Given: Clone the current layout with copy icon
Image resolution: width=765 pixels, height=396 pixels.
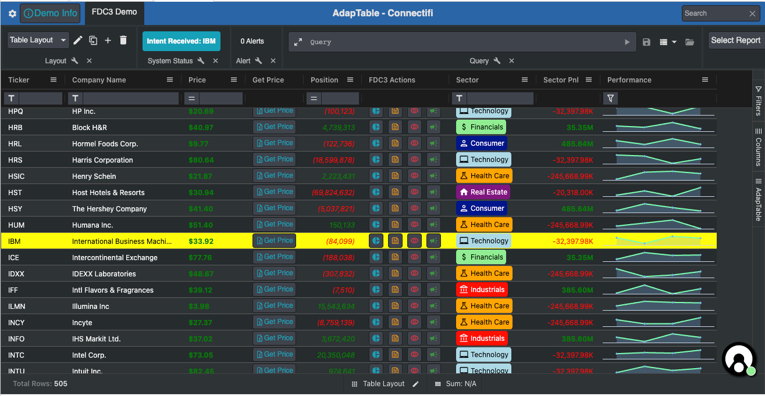Looking at the screenshot, I should pyautogui.click(x=93, y=40).
